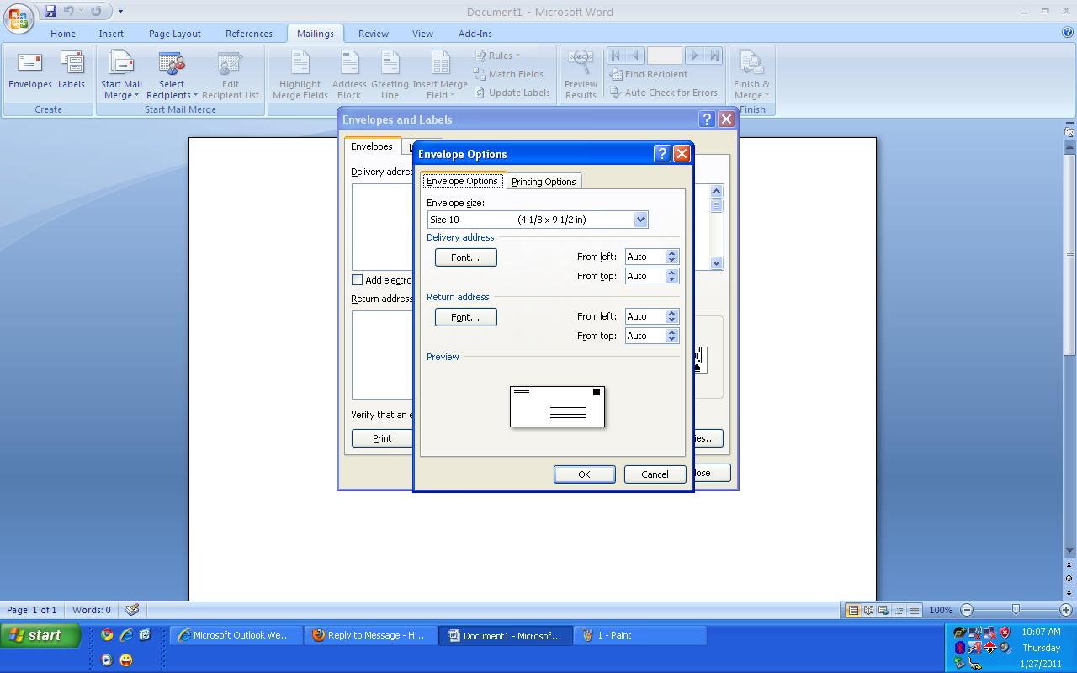Click the Address Block icon
The height and width of the screenshot is (673, 1077).
(x=349, y=76)
